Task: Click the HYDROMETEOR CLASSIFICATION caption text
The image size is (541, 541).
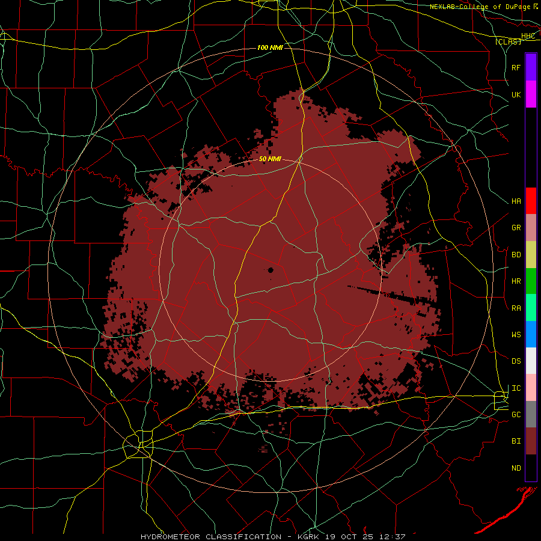Action: [x=211, y=537]
